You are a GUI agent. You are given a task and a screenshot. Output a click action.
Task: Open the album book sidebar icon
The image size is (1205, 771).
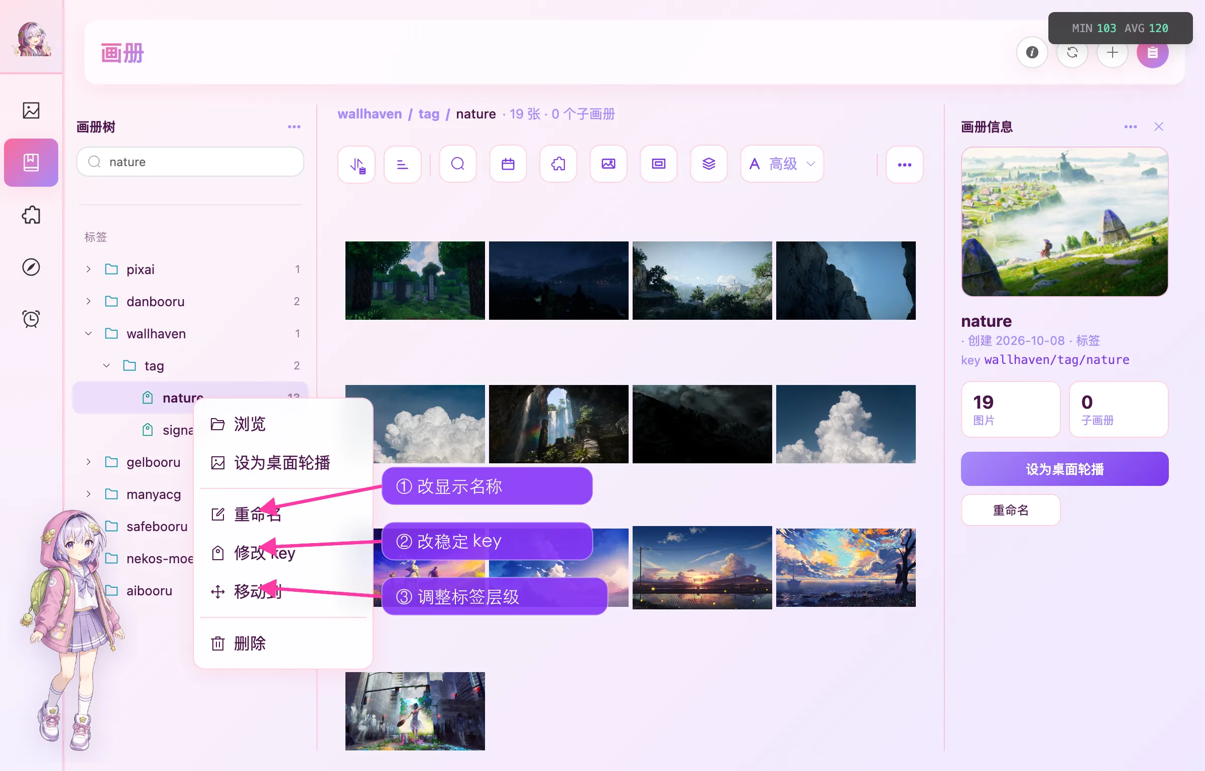[x=31, y=163]
